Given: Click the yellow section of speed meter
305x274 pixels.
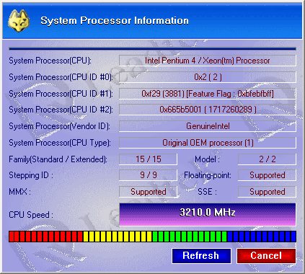Looking at the screenshot, I should 118,237.
